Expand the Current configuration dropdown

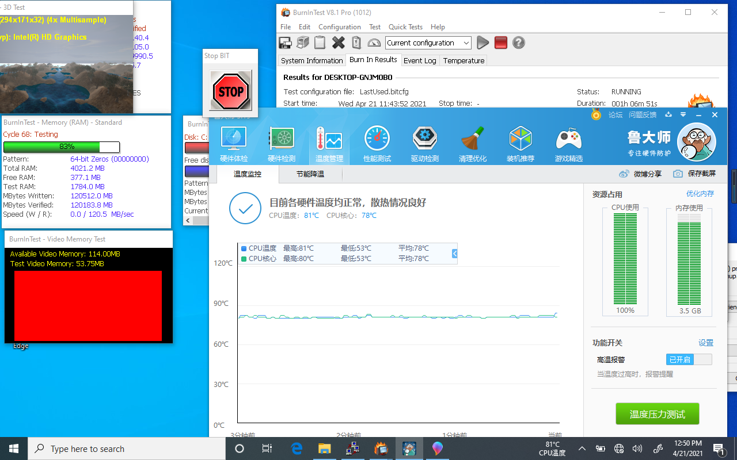pos(466,43)
